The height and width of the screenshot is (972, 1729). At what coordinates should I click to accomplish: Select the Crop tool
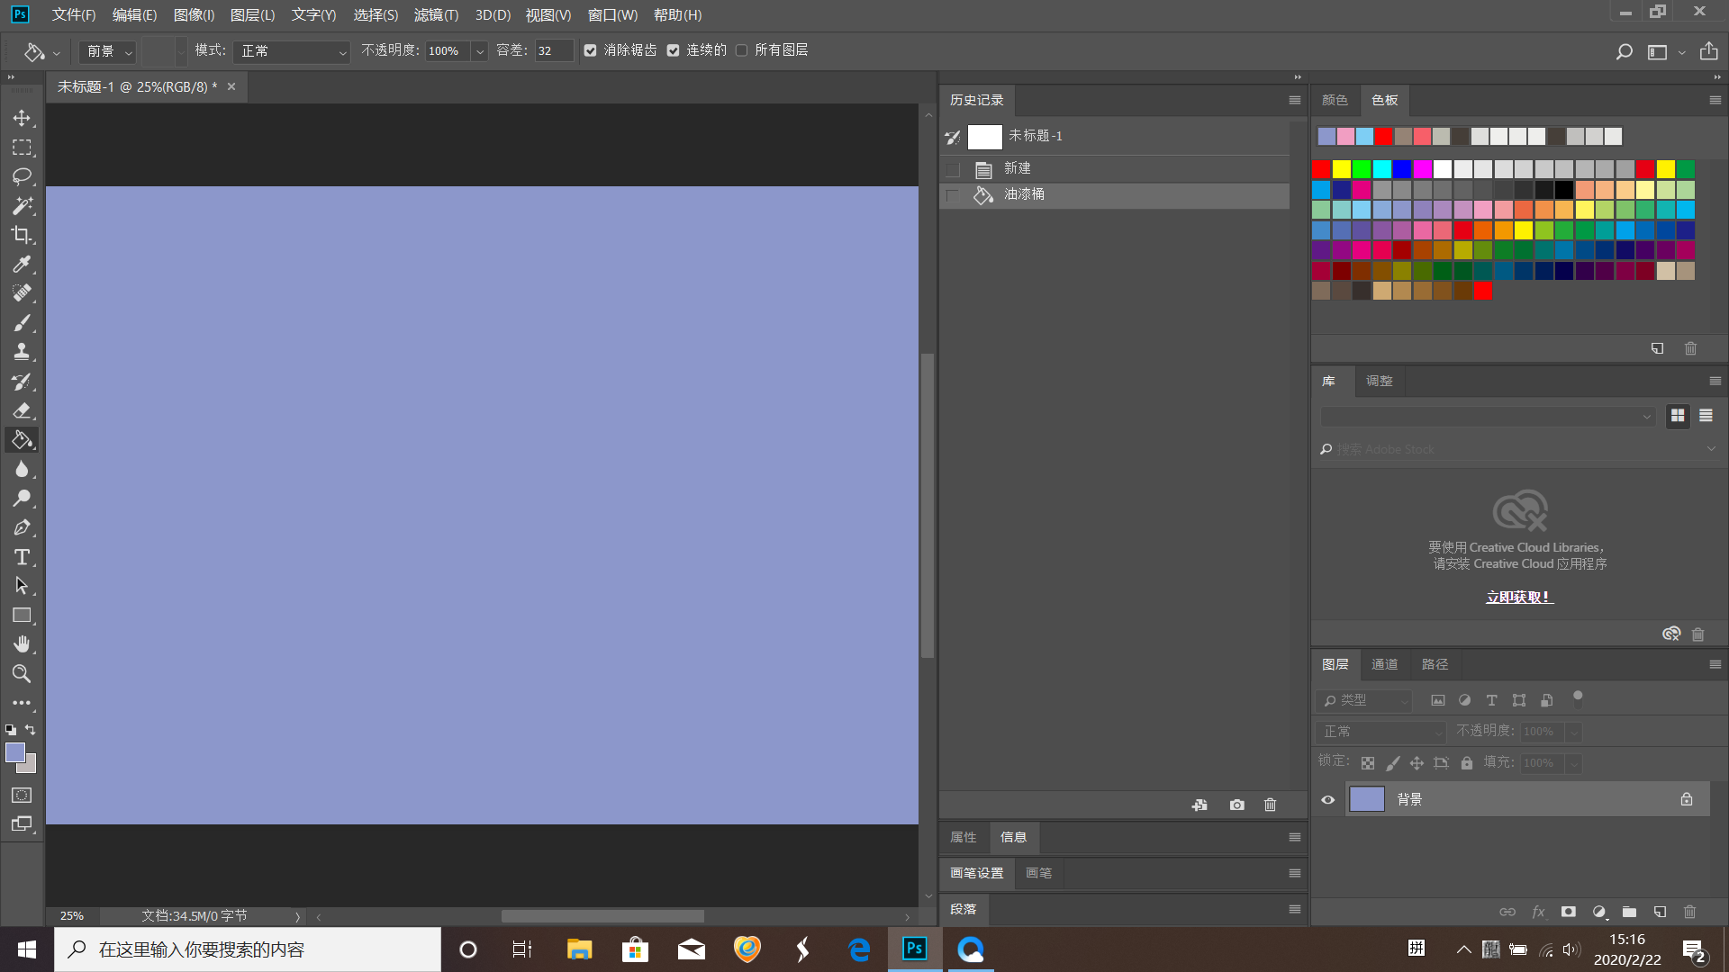pos(22,235)
